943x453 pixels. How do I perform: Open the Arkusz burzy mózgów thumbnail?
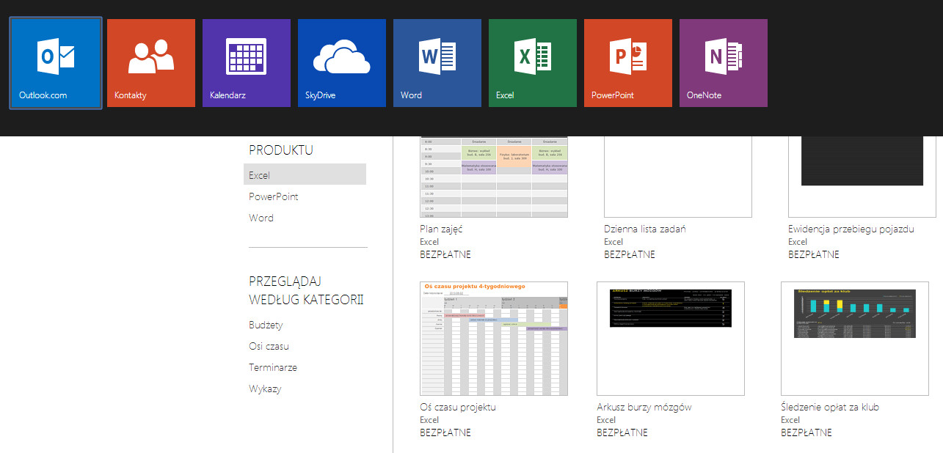point(671,339)
